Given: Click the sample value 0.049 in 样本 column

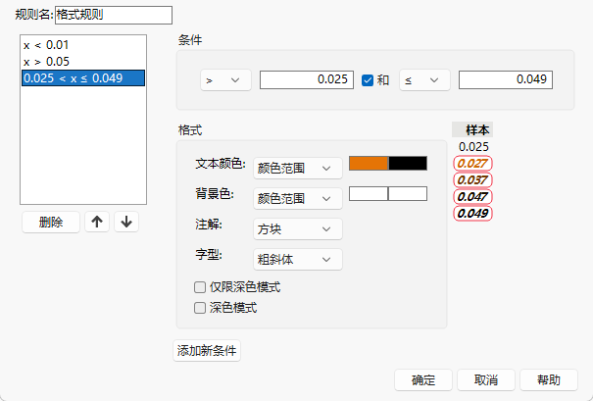Looking at the screenshot, I should 472,214.
